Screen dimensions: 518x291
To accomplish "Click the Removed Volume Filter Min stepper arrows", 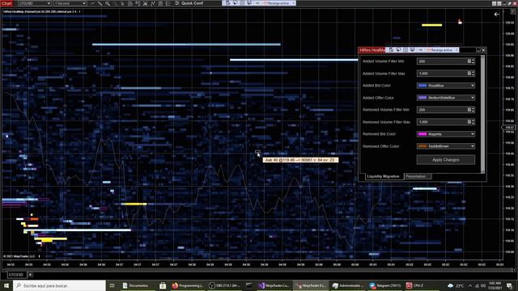I will click(x=473, y=110).
